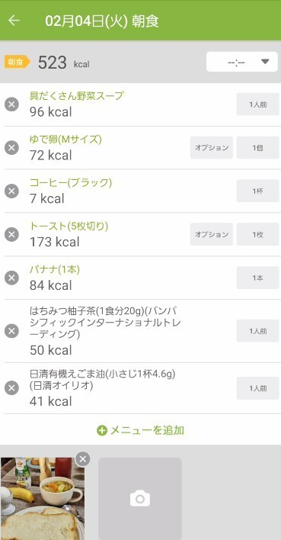The image size is (281, 540).
Task: Select the 朝食 meal tag
Action: [x=18, y=62]
